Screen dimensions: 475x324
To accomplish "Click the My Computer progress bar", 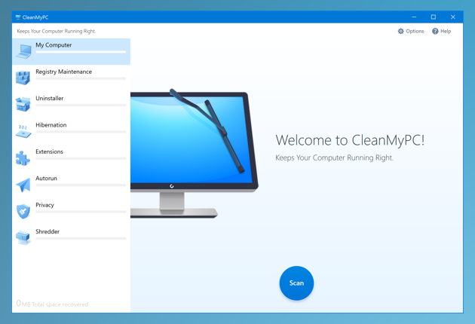I will point(81,52).
